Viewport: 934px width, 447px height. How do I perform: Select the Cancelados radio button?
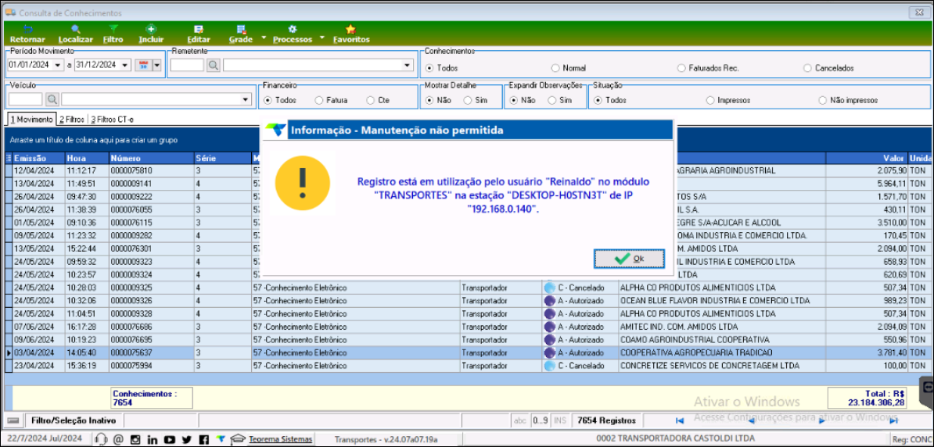click(808, 69)
